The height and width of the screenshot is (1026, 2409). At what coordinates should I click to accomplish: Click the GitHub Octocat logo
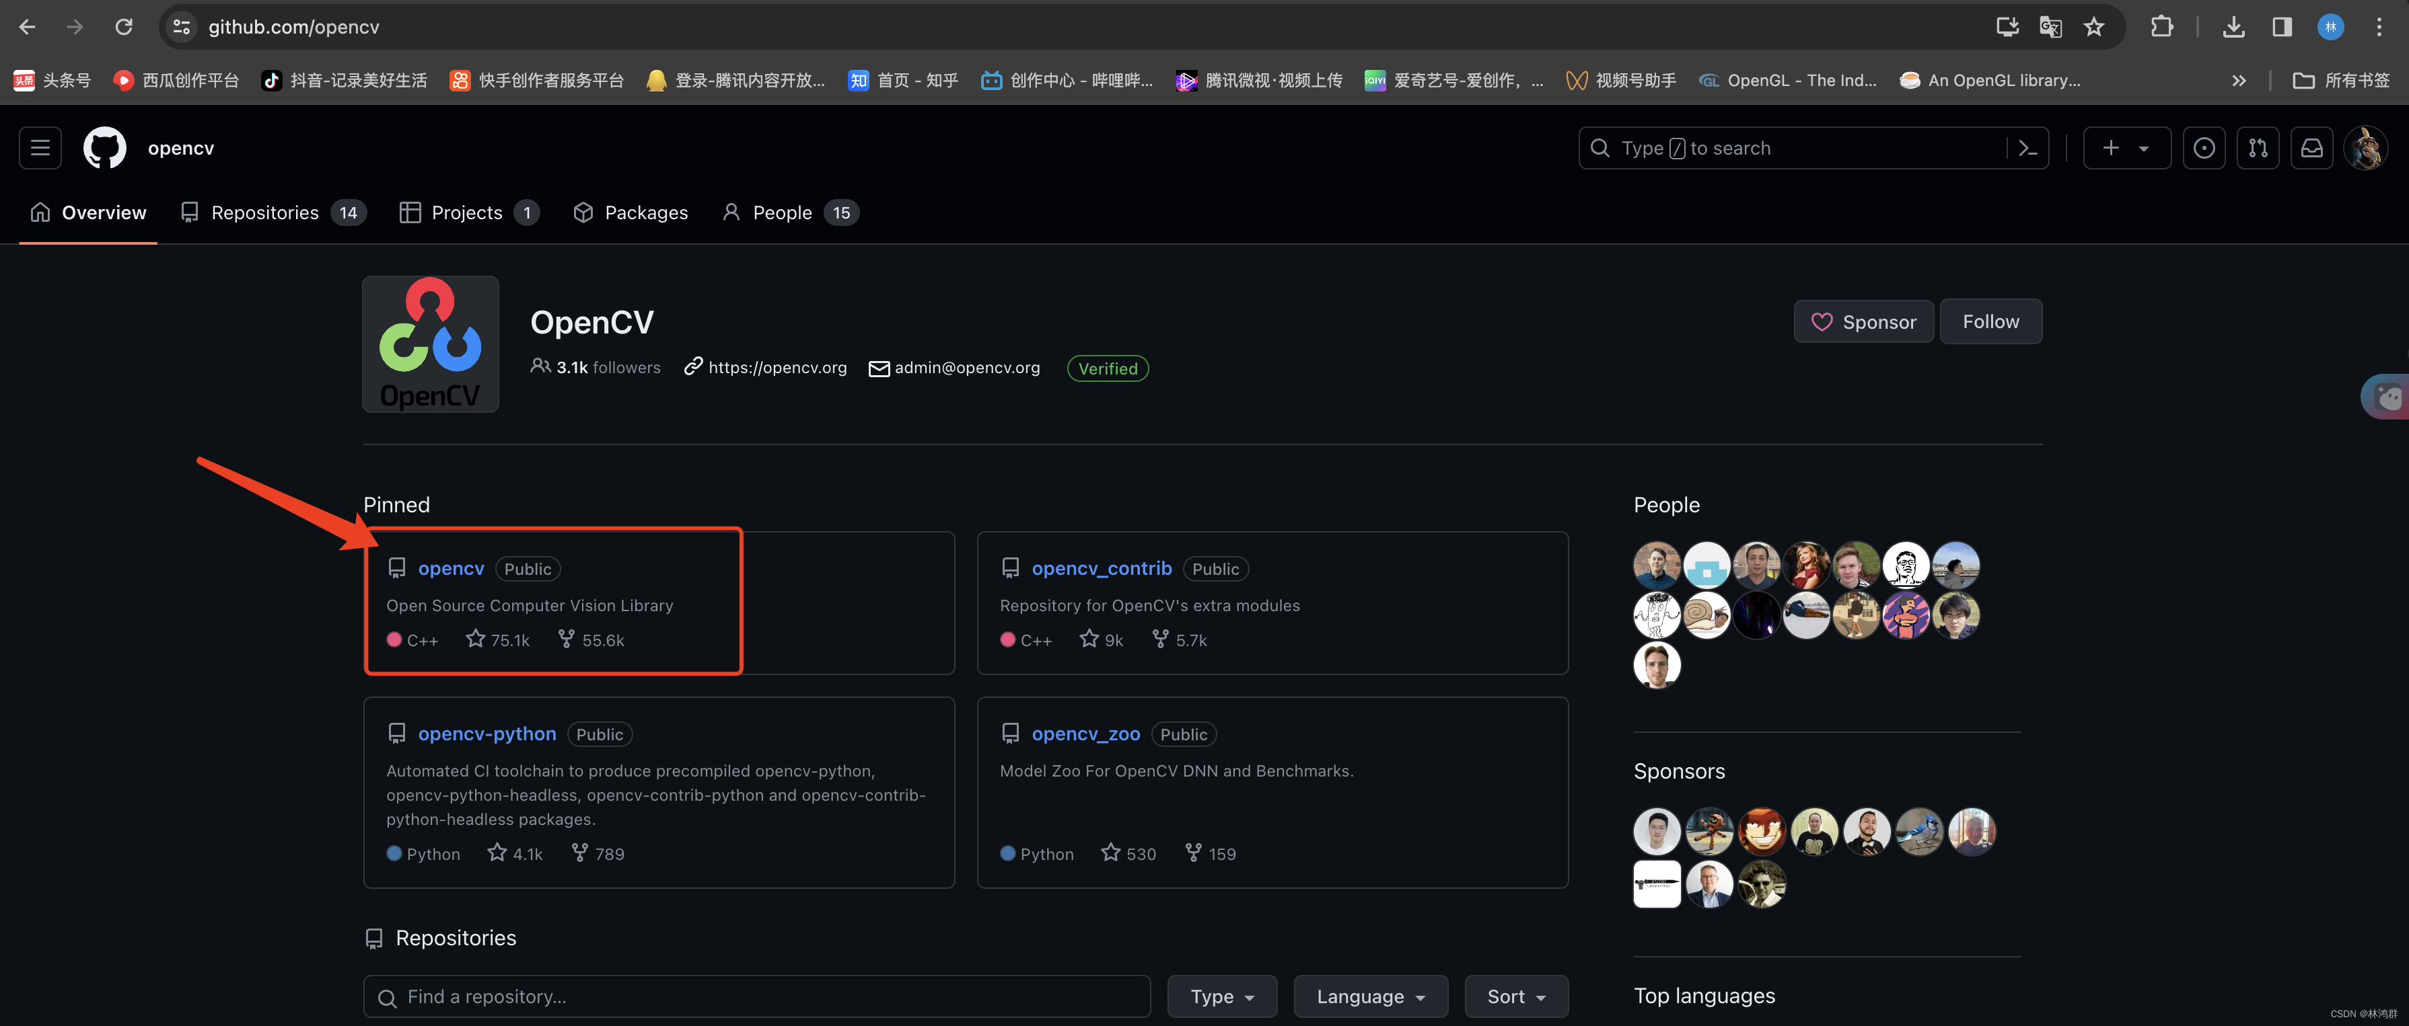[105, 148]
